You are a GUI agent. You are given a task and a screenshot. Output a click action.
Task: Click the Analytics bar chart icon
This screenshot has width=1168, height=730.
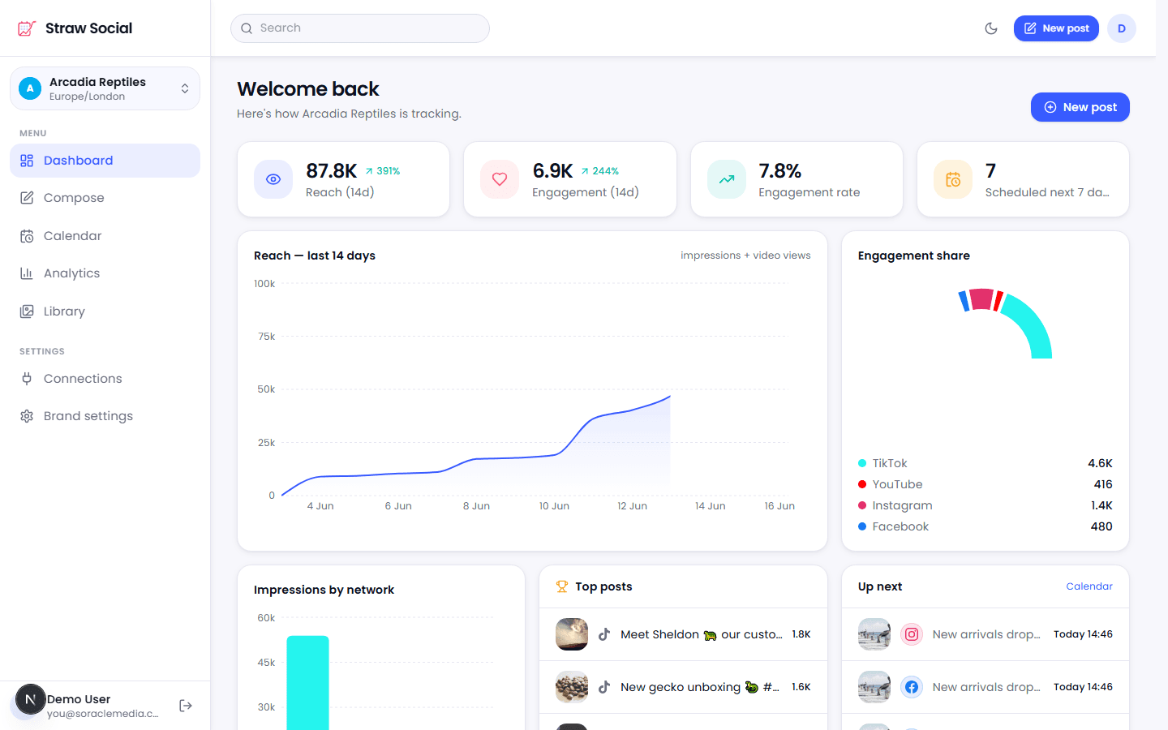[x=27, y=273]
